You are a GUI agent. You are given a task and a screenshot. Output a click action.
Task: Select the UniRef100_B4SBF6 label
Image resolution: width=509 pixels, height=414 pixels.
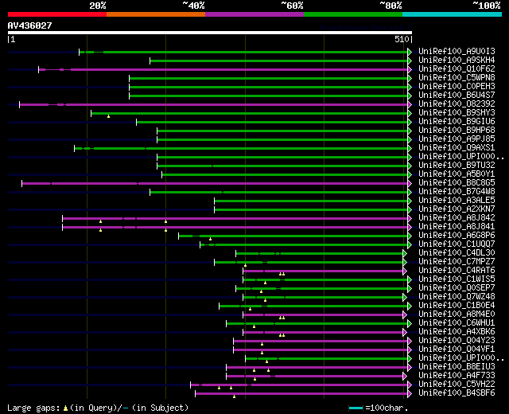[x=457, y=393]
